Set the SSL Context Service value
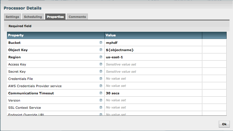The width and height of the screenshot is (233, 131). [x=153, y=108]
